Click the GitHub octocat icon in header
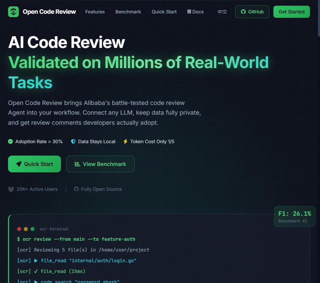This screenshot has height=283, width=320. tap(243, 12)
